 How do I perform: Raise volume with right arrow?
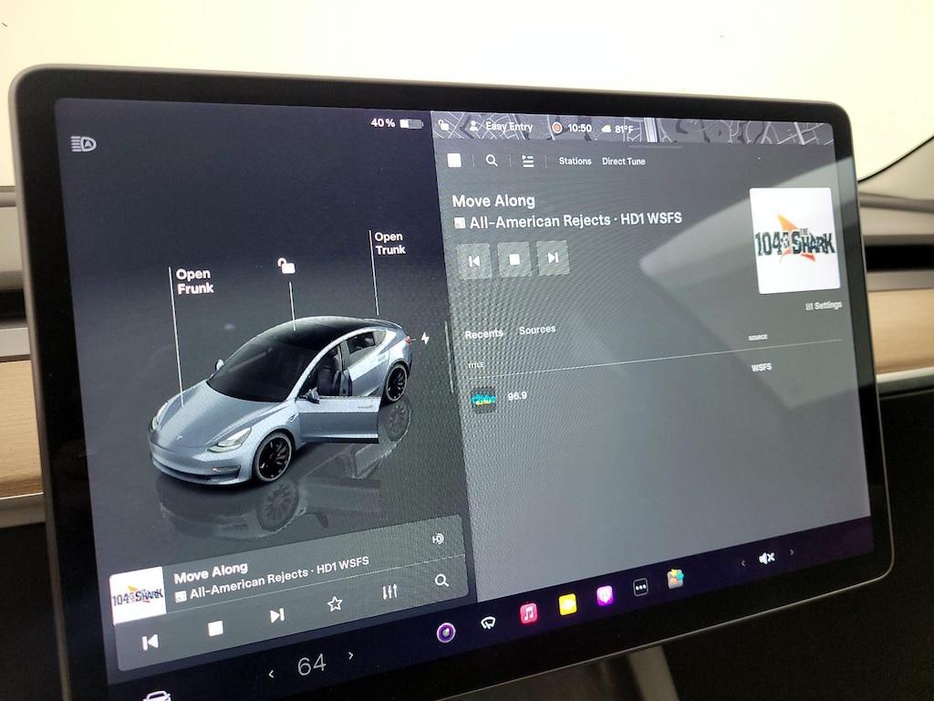[792, 552]
